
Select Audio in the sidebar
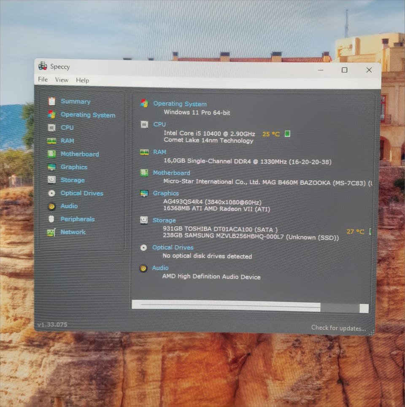(69, 206)
